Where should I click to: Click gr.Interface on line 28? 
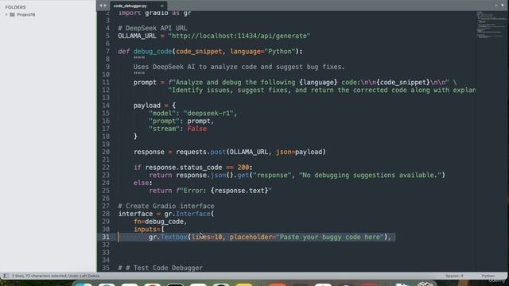click(x=188, y=214)
